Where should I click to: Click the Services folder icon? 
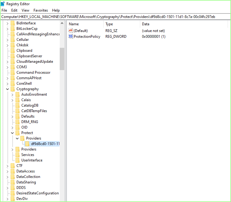18,155
